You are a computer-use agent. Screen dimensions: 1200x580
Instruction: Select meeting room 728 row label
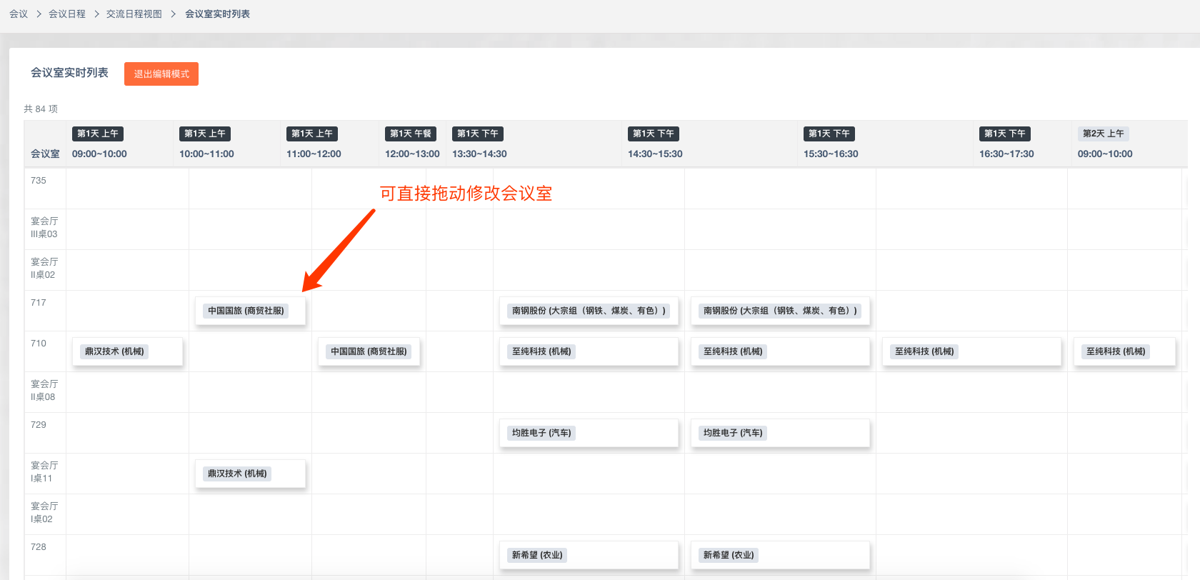[x=39, y=547]
